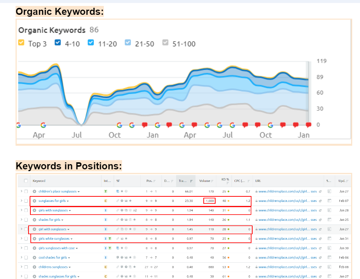Screen dimensions: 360x279
Task: Click plus icon beside 'childrens sunglasses'
Action: [x=34, y=267]
